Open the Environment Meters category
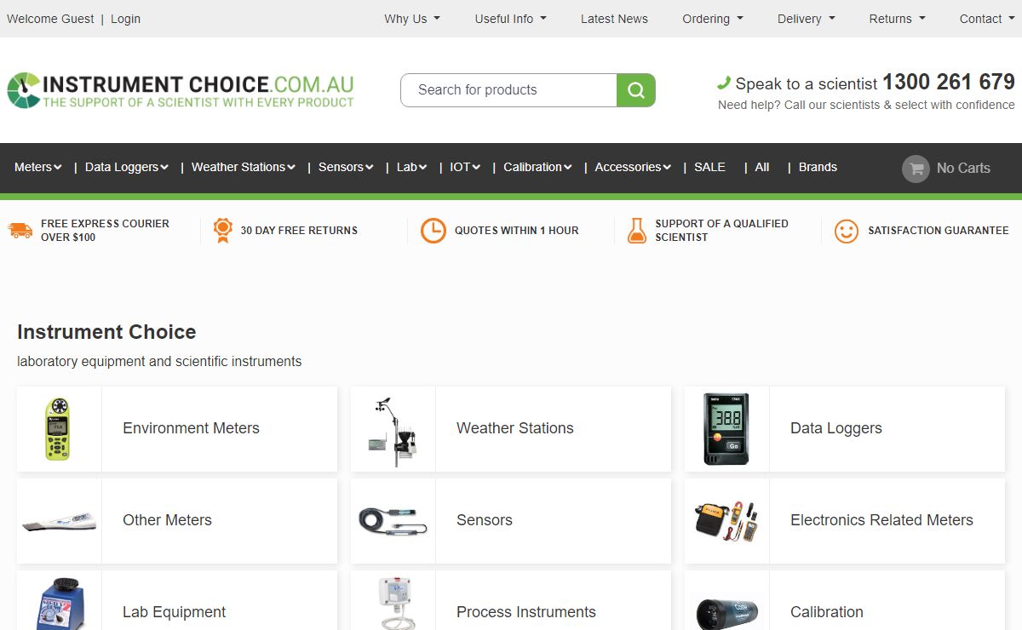This screenshot has height=630, width=1022. (191, 429)
